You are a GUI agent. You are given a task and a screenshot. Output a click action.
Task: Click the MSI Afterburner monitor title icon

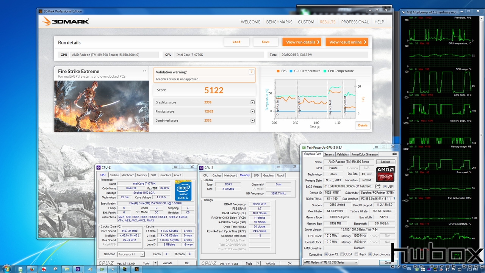(404, 12)
